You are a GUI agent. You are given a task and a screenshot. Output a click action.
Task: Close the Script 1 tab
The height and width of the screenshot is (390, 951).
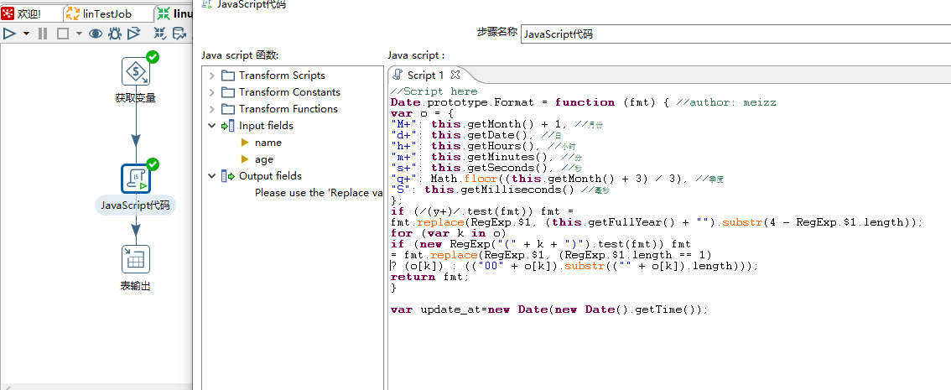[455, 75]
